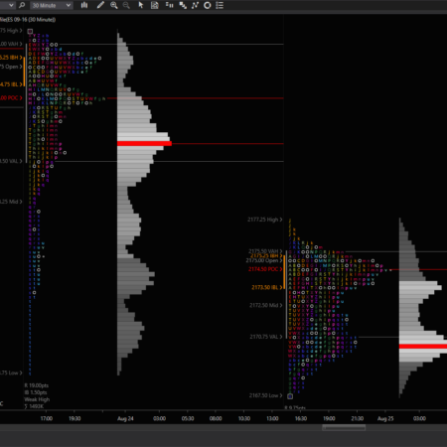
Task: Click the zoom out magnifier icon
Action: [126, 5]
